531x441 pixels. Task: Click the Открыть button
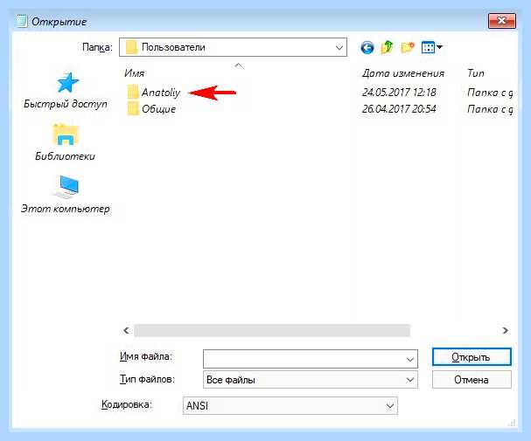click(x=472, y=357)
